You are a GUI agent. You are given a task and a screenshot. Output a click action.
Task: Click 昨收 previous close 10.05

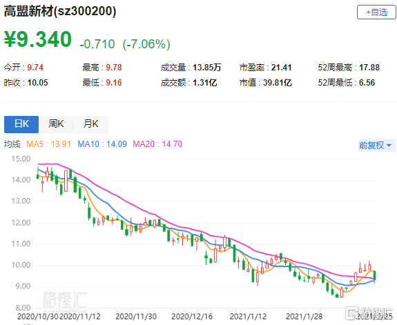37,83
